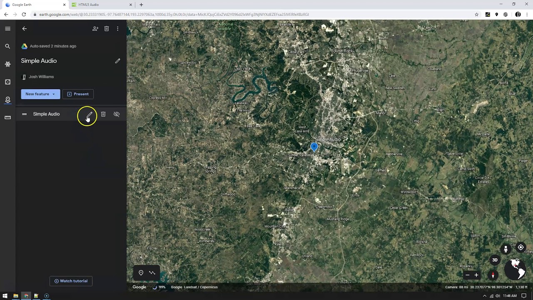Open project more options three dots
The image size is (533, 300).
coord(118,29)
